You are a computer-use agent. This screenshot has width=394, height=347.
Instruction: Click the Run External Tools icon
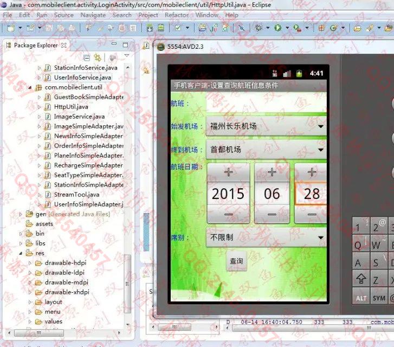coord(298,28)
